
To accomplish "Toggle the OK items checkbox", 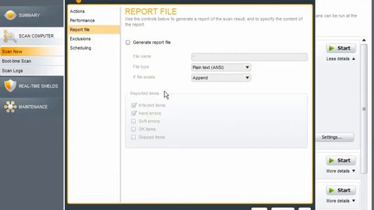I will click(x=133, y=129).
